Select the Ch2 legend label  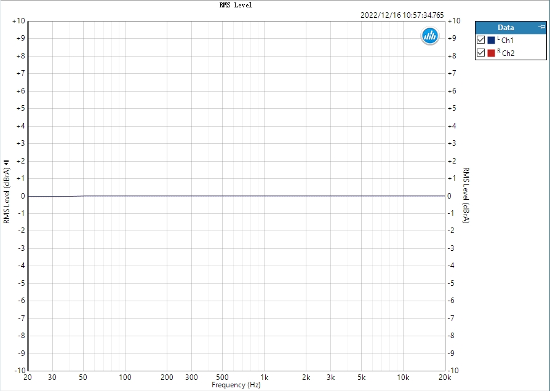point(508,53)
